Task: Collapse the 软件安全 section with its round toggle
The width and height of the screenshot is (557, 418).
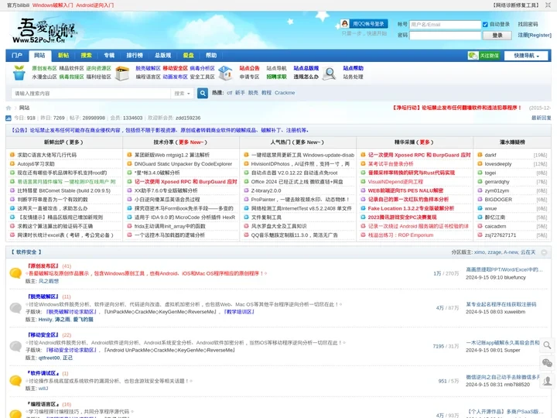Action: click(x=544, y=252)
